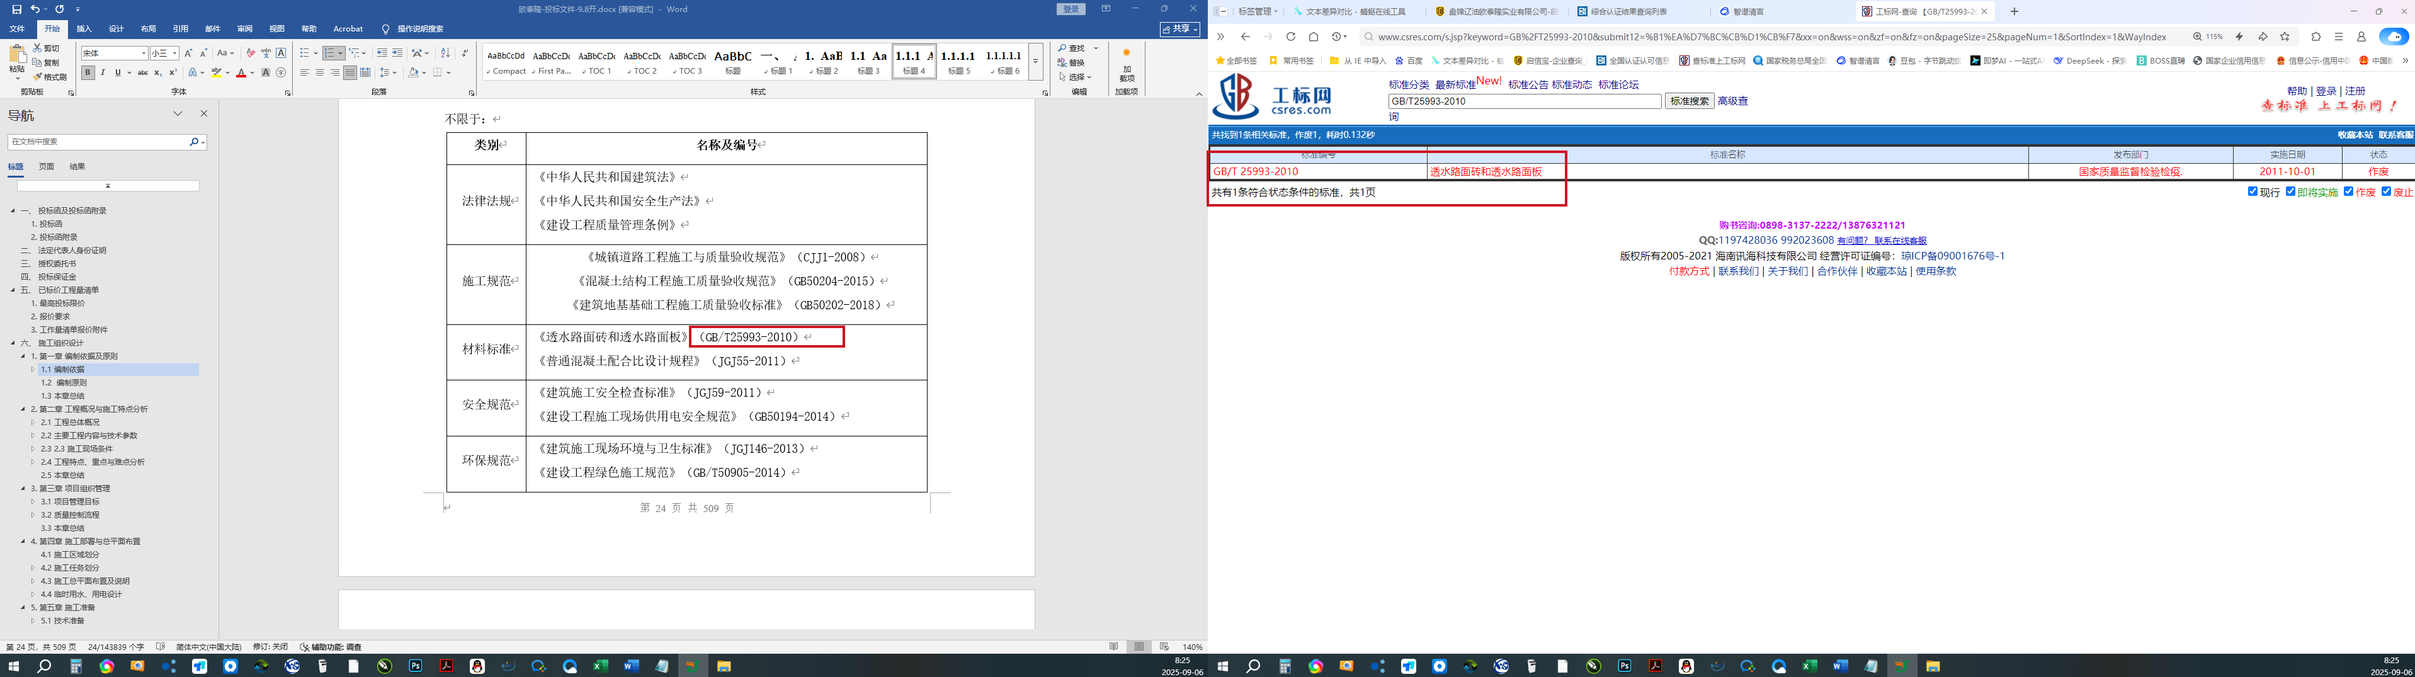The image size is (2415, 677).
Task: Open the browser extensions puzzle icon
Action: [x=2316, y=37]
